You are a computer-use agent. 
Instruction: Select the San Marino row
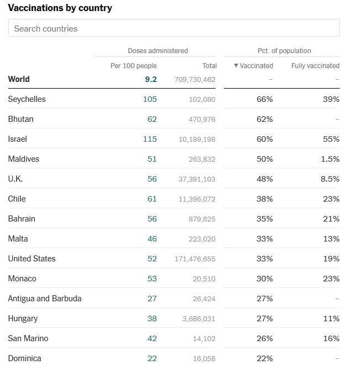pos(28,338)
